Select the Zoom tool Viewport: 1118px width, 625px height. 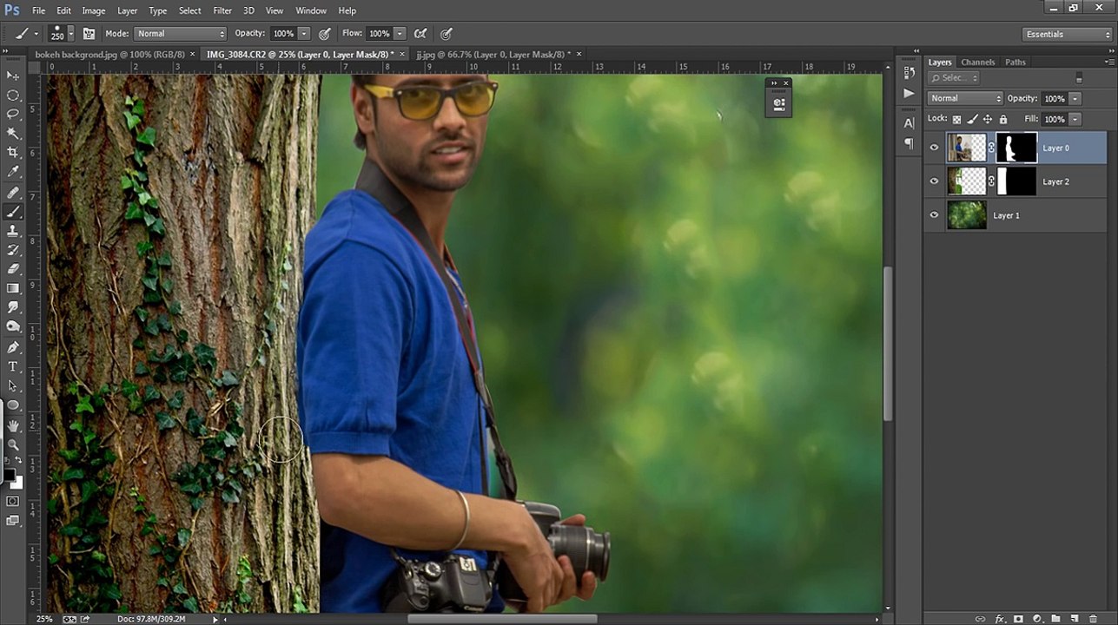pos(13,445)
